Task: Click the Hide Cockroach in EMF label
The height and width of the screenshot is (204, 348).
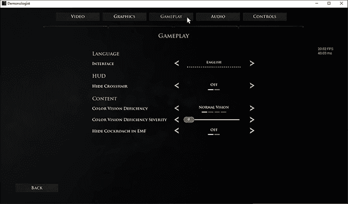Action: [119, 131]
